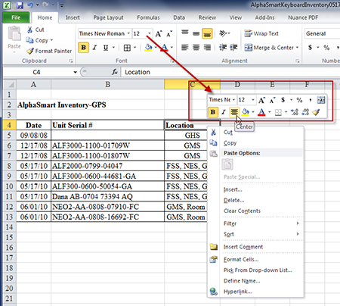Open the Times New Roman font dropdown in ribbon
340x306 pixels.
tap(128, 33)
